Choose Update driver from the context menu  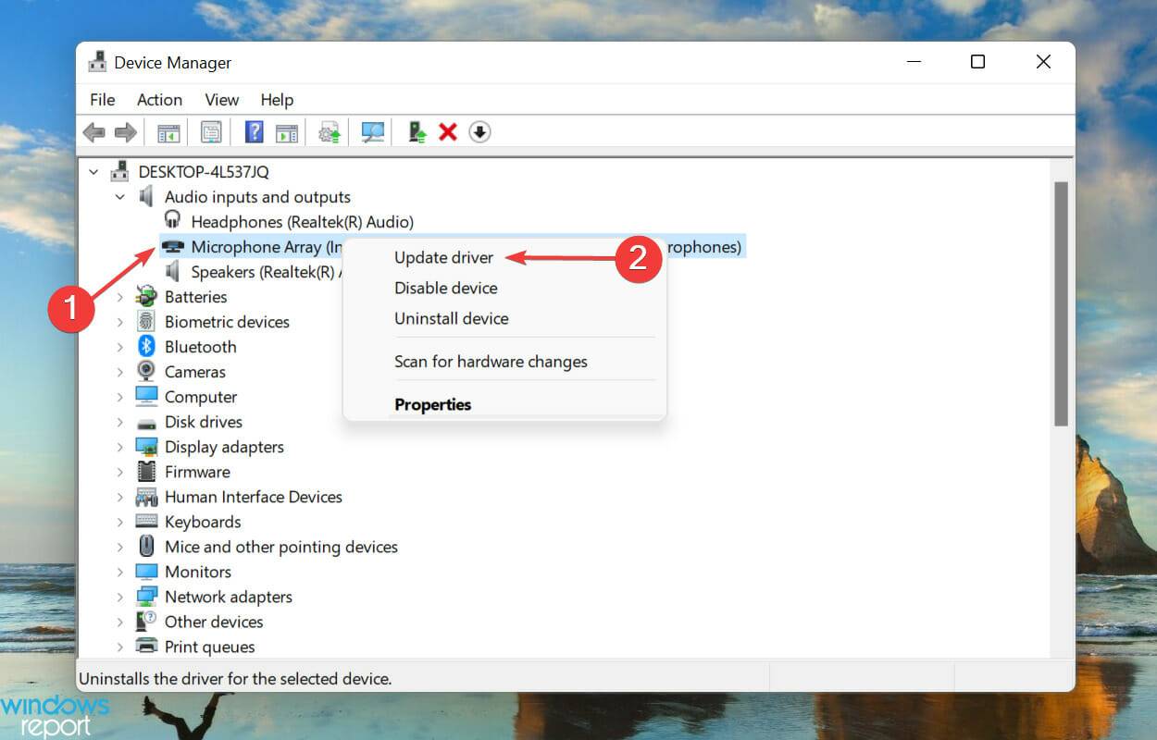pyautogui.click(x=443, y=257)
